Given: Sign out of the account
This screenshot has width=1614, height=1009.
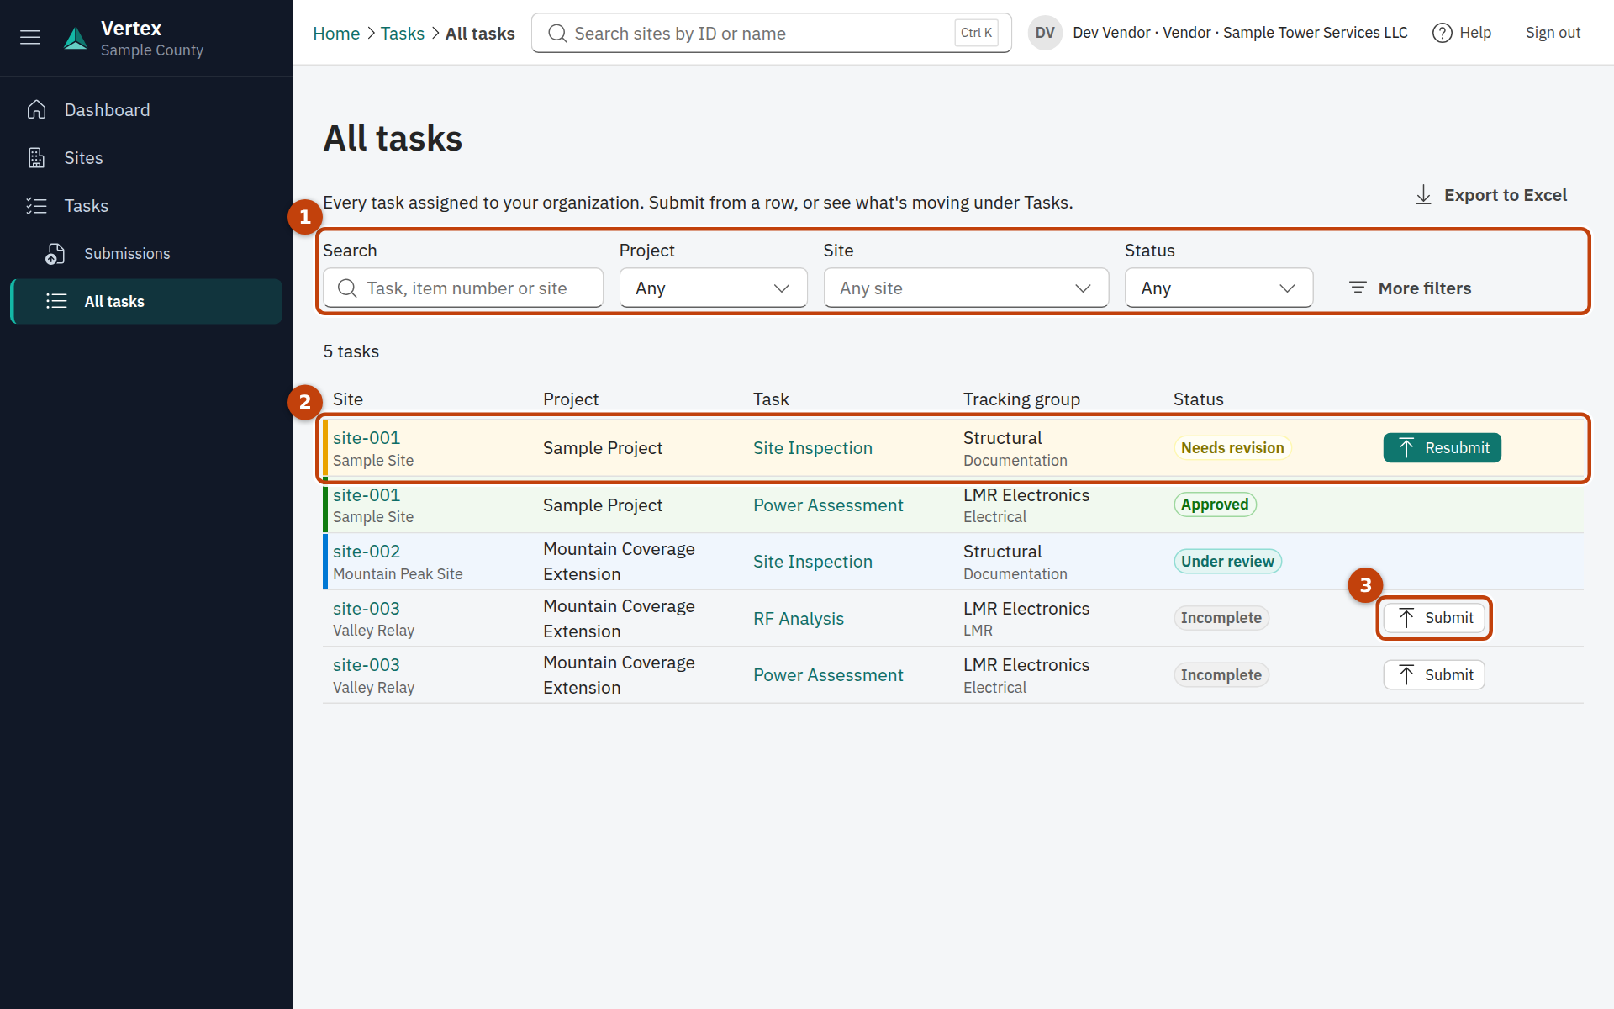Looking at the screenshot, I should tap(1553, 33).
